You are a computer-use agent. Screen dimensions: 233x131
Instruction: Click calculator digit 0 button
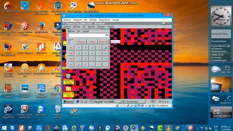[x=79, y=65]
